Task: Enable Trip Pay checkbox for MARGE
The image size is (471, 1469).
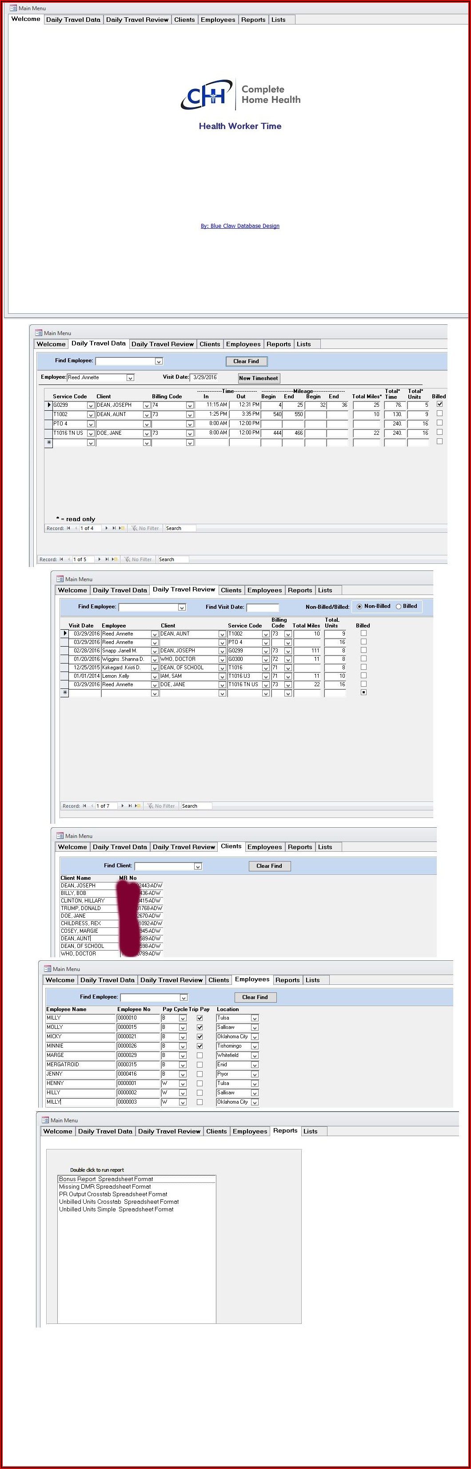Action: click(200, 1055)
